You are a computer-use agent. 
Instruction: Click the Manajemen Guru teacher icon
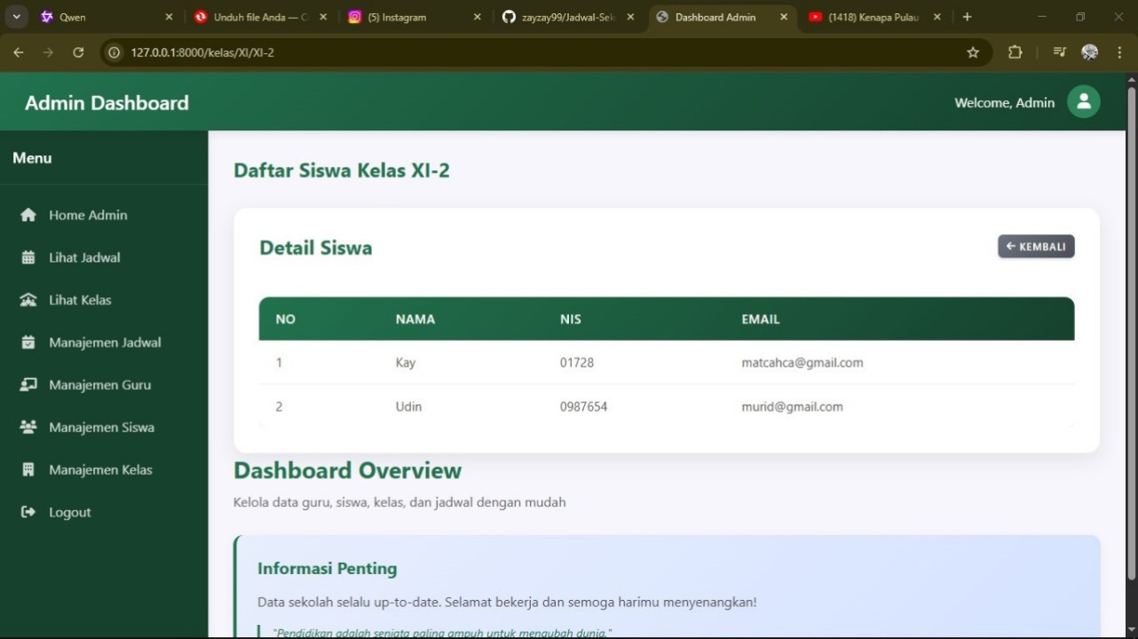pos(28,385)
